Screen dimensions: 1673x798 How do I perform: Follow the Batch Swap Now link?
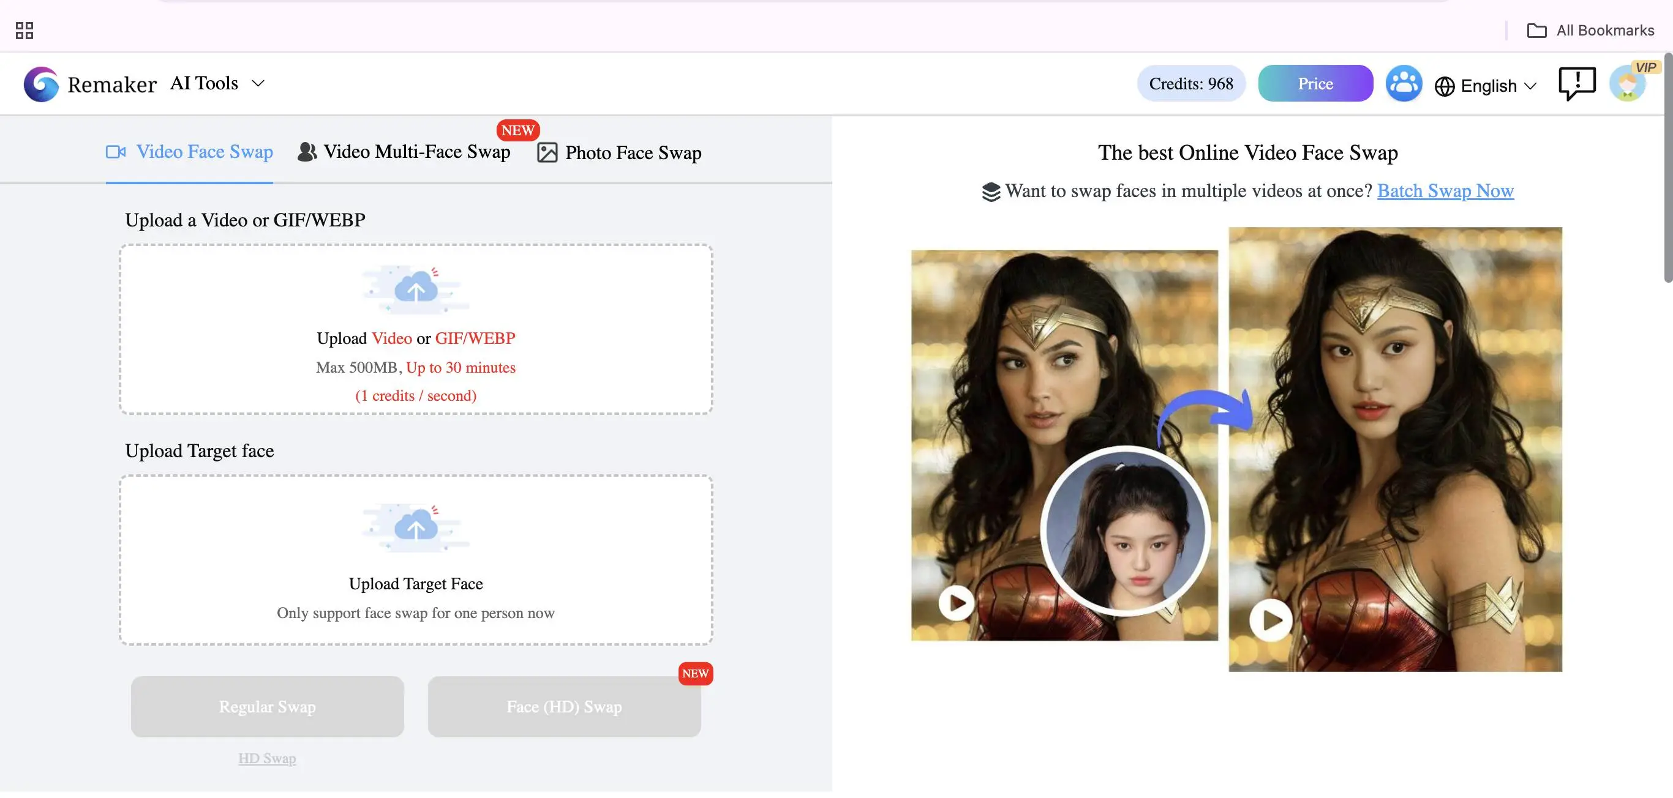pos(1445,191)
